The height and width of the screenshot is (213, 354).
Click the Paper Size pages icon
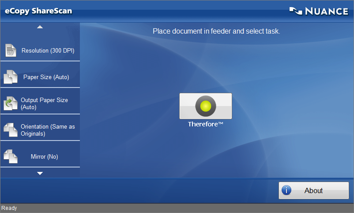point(11,77)
